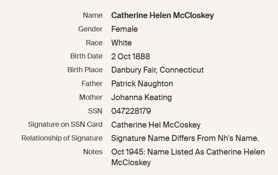The height and width of the screenshot is (175, 278).
Task: Click the Notes field label
Action: 92,152
